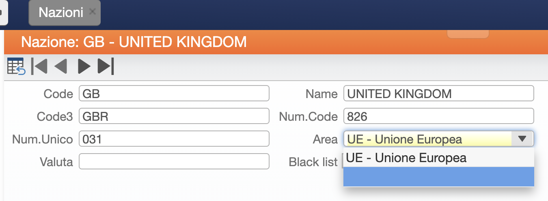This screenshot has width=548, height=201.
Task: Click the orange button in header
Action: [x=468, y=34]
